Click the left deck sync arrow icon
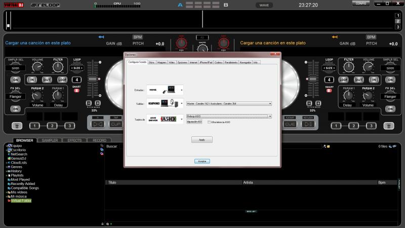The height and width of the screenshot is (228, 405). click(x=101, y=37)
